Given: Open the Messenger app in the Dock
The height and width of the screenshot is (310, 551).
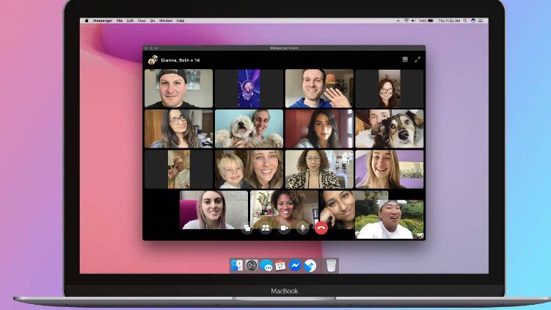Looking at the screenshot, I should (295, 265).
